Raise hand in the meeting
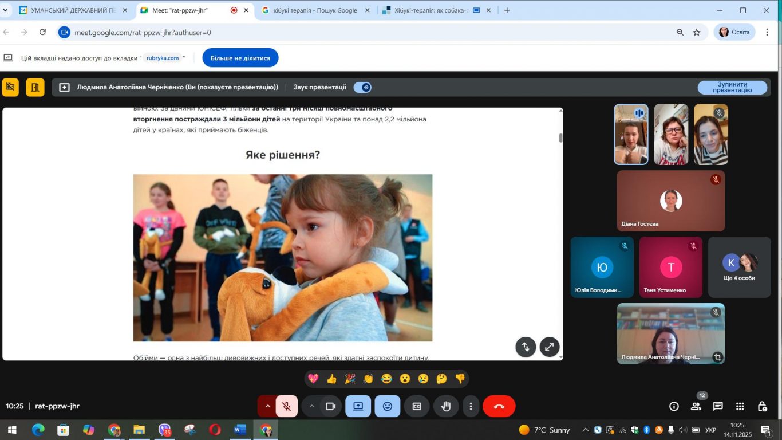 (446, 406)
